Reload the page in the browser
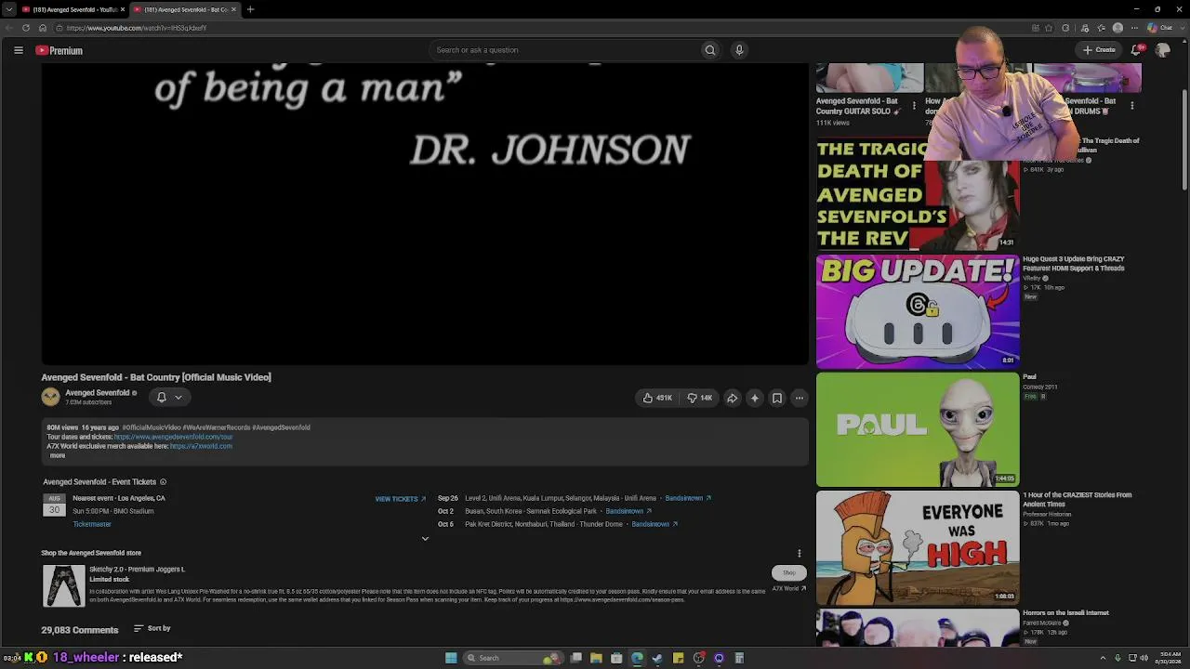 click(26, 28)
